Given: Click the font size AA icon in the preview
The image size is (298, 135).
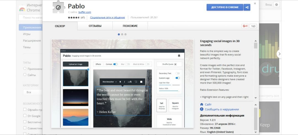Looking at the screenshot, I should pyautogui.click(x=130, y=82).
